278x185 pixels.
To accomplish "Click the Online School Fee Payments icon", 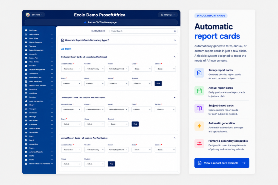I will point(26,164).
